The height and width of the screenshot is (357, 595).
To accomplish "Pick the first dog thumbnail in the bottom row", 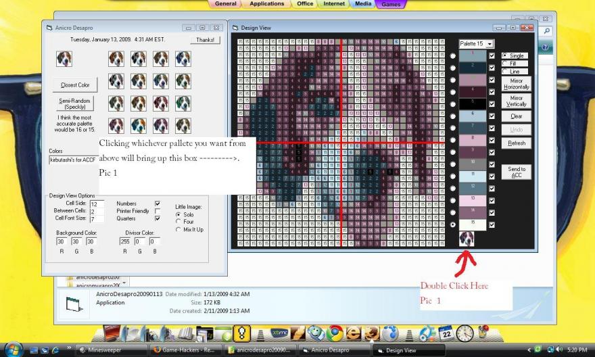I will [116, 126].
